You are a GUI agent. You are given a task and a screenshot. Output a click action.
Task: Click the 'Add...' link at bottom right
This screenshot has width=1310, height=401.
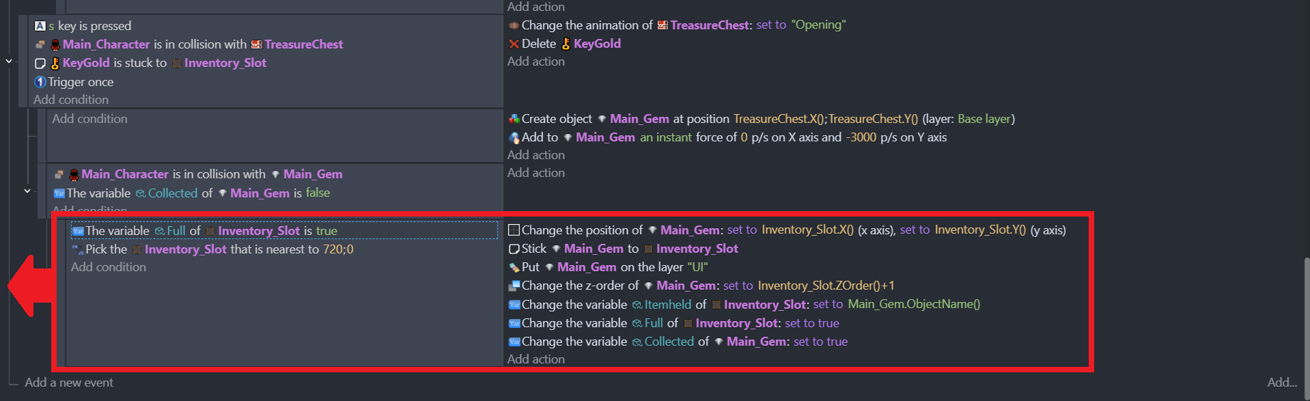(1282, 383)
